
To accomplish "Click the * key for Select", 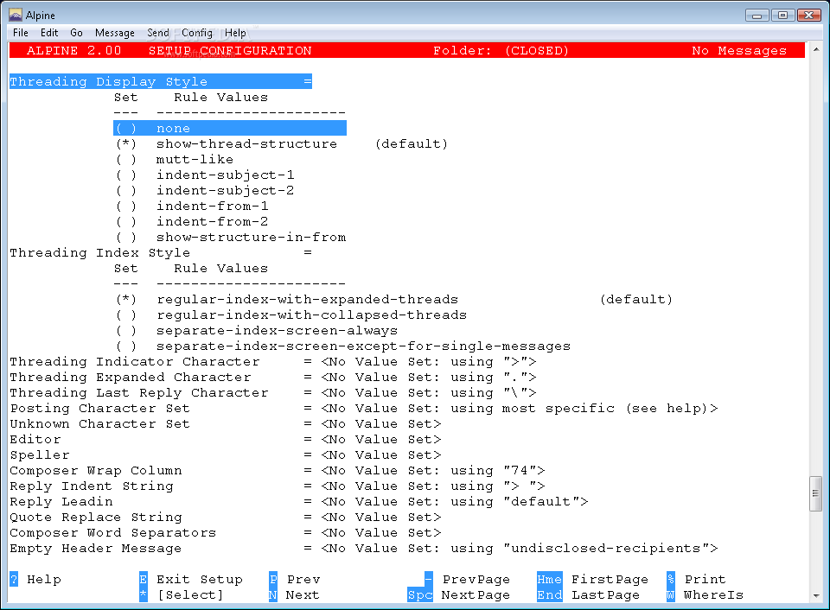I will [x=144, y=594].
